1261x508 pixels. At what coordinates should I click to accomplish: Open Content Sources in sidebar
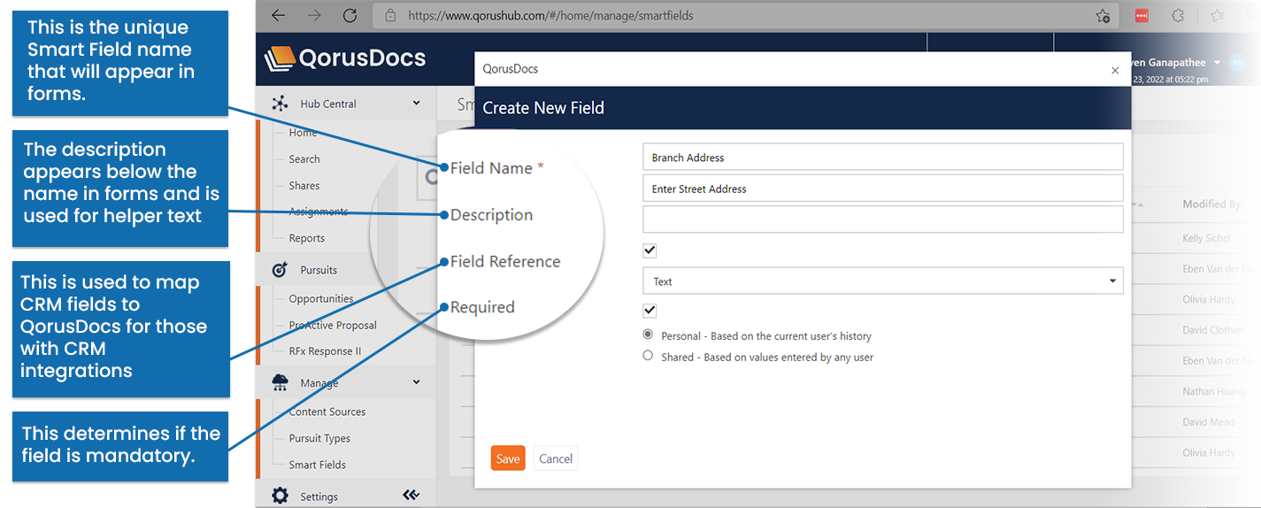tap(327, 412)
